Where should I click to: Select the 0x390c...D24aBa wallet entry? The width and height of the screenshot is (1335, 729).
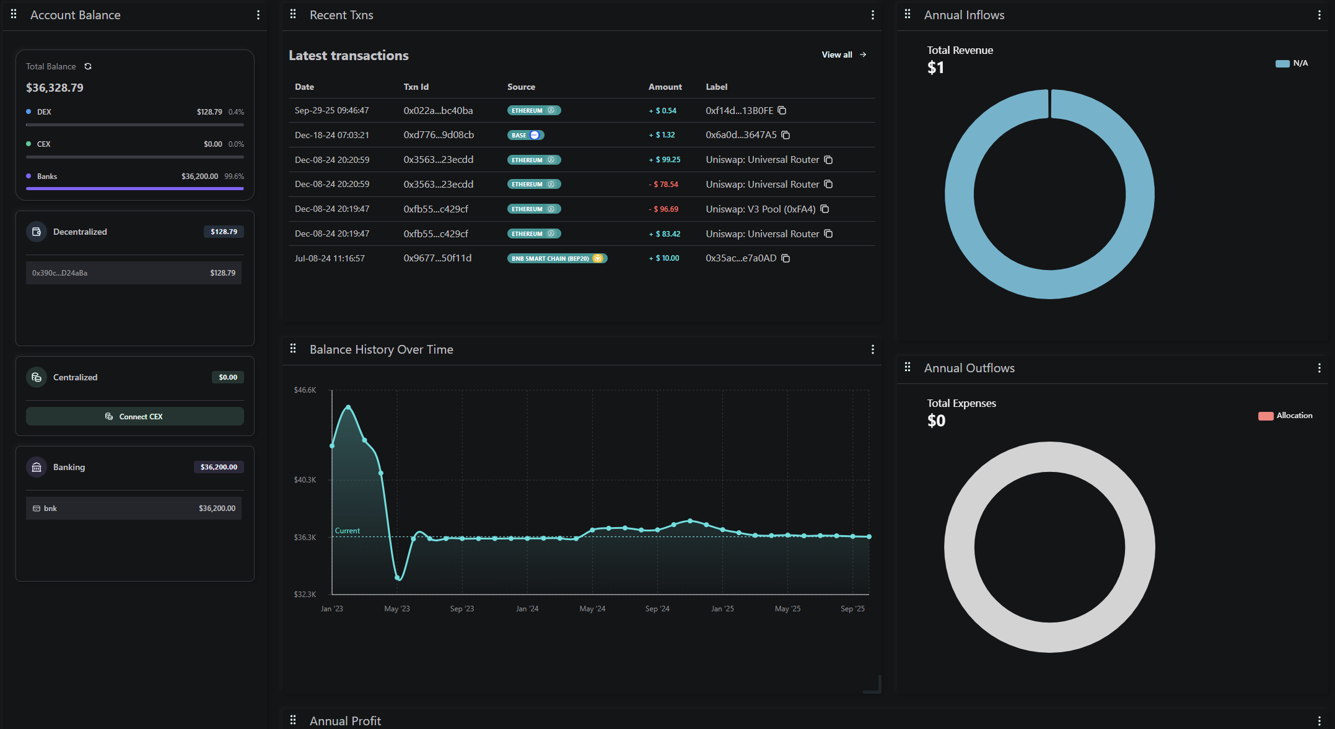pyautogui.click(x=134, y=273)
